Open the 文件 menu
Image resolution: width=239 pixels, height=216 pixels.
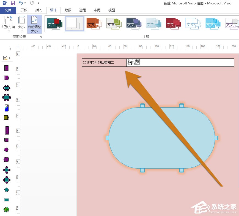pyautogui.click(x=8, y=10)
